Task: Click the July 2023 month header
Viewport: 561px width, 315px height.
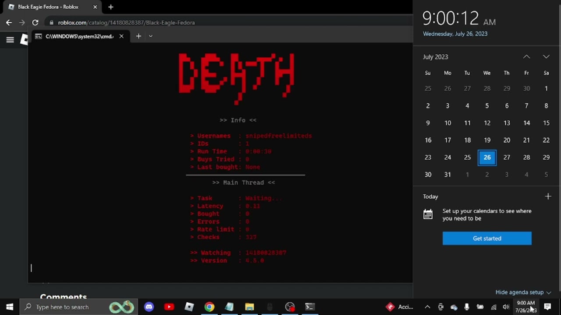Action: (435, 57)
